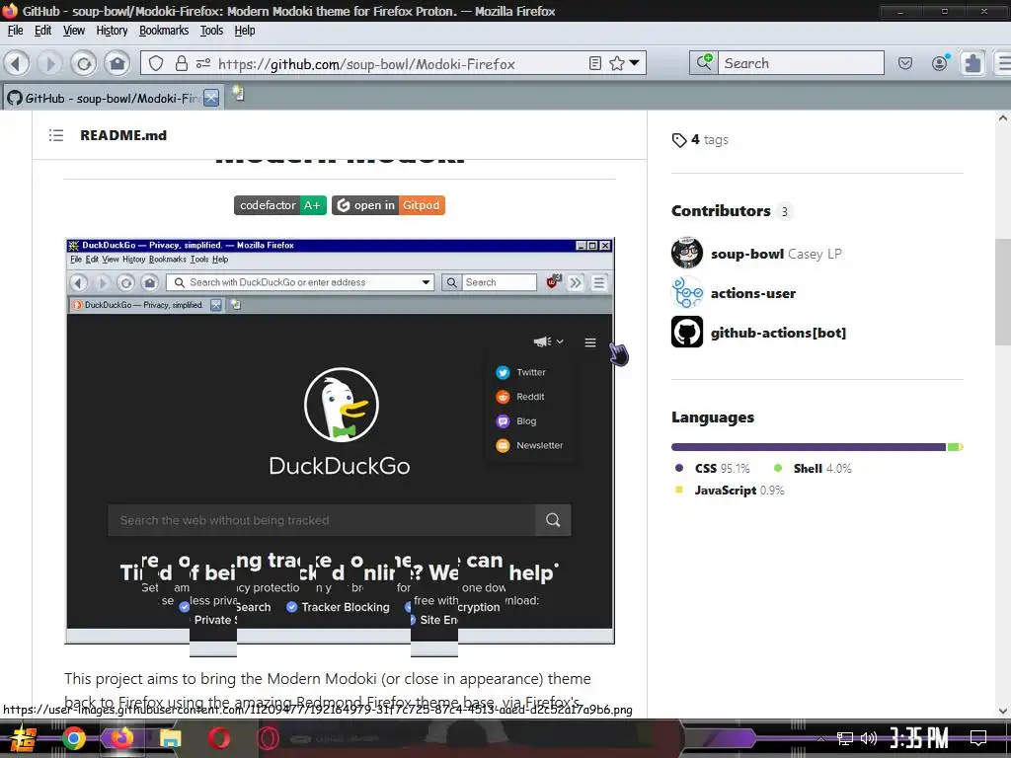
Task: Open a new tab with the plus icon
Action: coord(238,94)
